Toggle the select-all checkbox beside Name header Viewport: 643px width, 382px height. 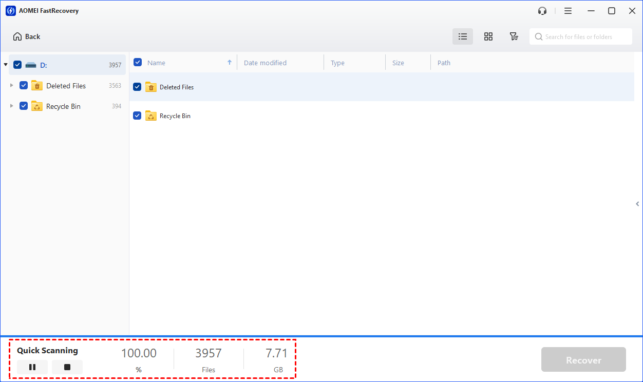point(138,63)
